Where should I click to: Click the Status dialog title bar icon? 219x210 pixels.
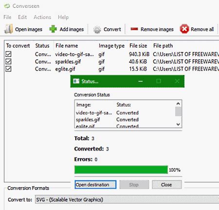coord(76,81)
